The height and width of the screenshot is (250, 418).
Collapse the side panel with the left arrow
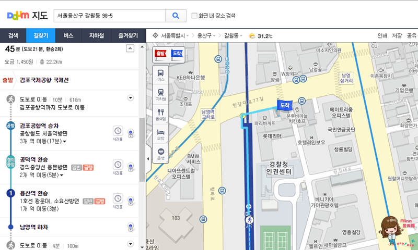[x=148, y=159]
